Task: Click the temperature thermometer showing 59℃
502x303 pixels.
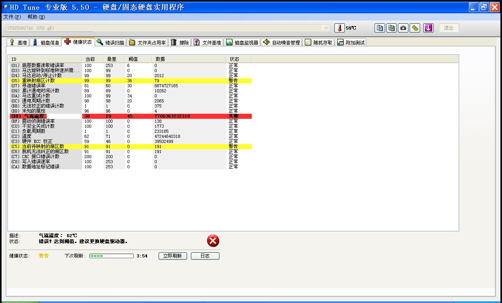Action: click(x=339, y=28)
